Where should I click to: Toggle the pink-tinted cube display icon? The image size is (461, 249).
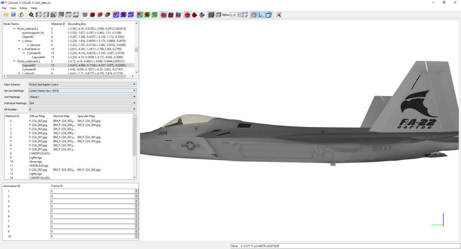coord(254,15)
